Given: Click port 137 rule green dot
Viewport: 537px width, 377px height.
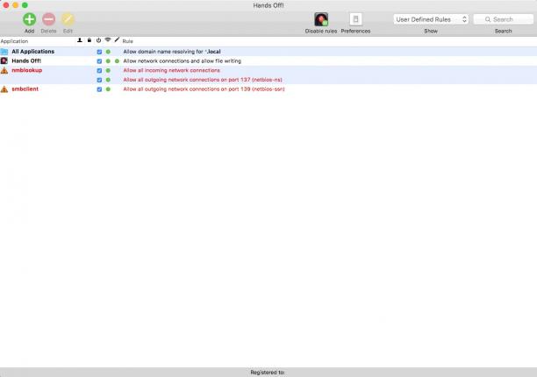Looking at the screenshot, I should [x=108, y=80].
